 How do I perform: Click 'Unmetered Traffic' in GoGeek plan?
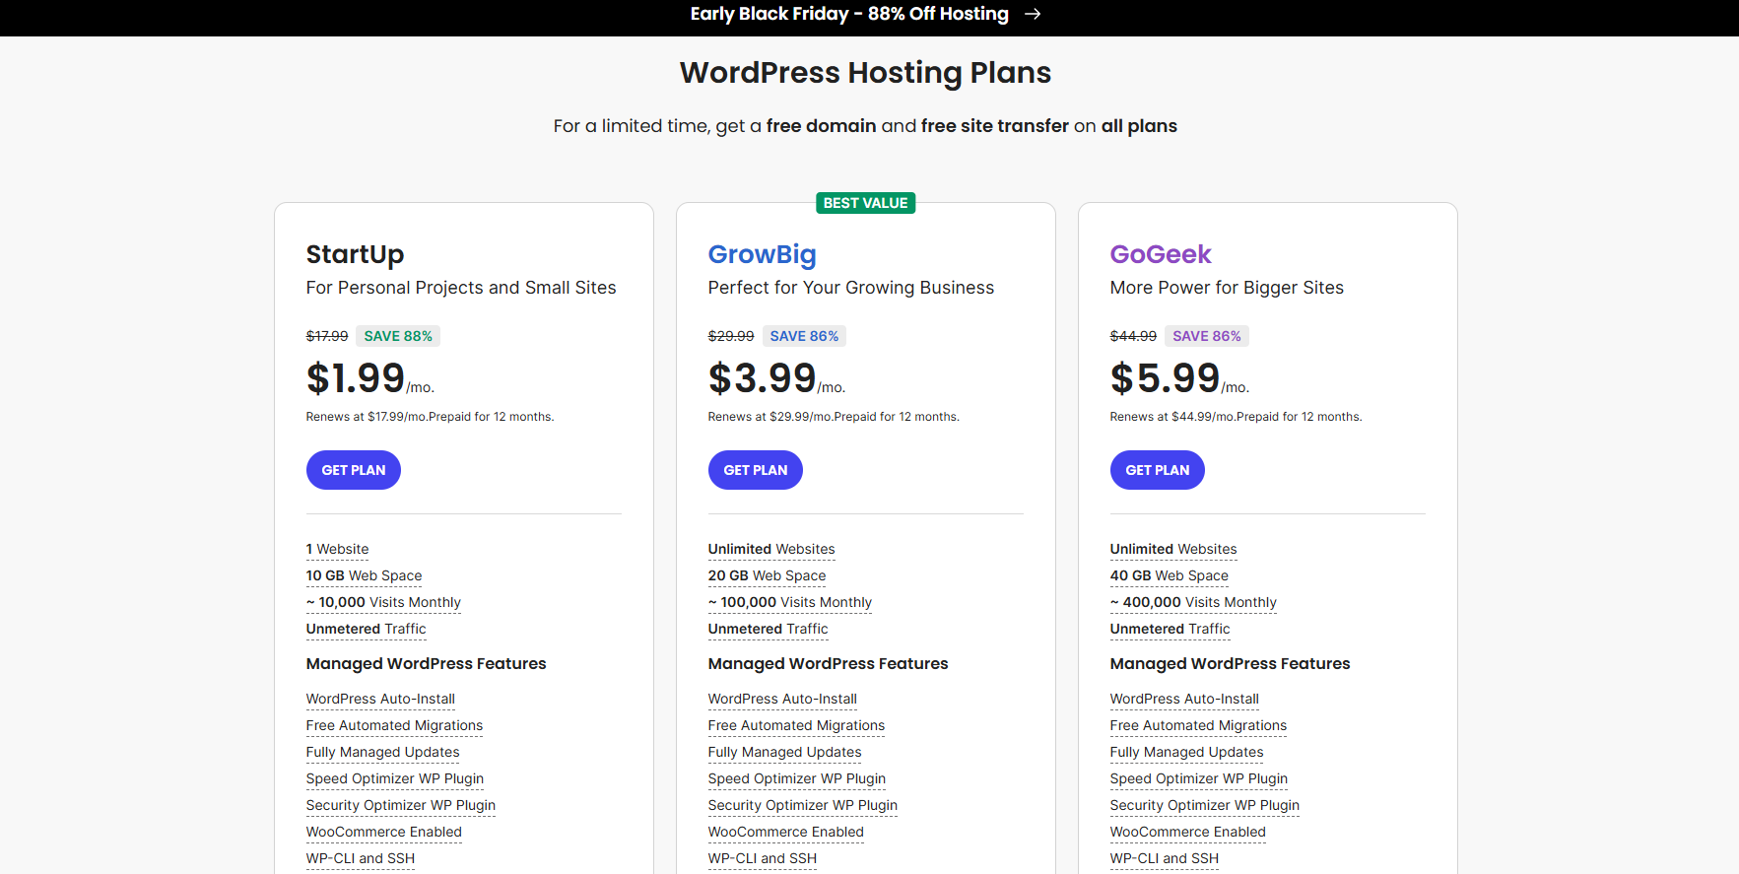[1170, 629]
